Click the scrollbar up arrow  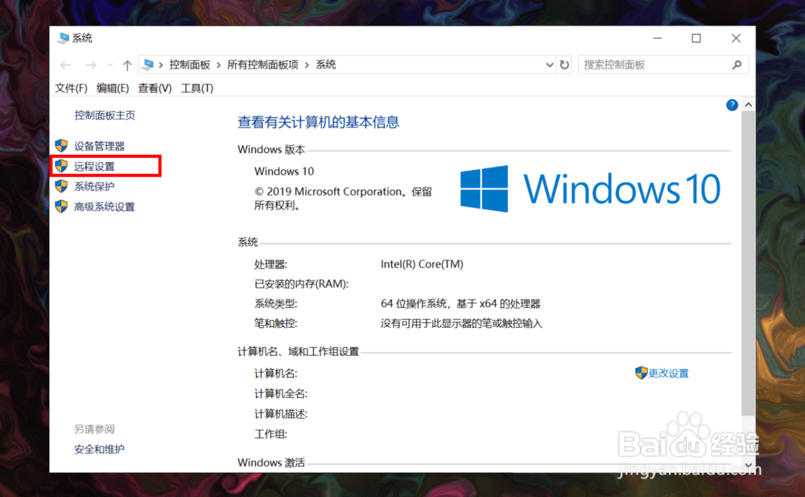749,105
